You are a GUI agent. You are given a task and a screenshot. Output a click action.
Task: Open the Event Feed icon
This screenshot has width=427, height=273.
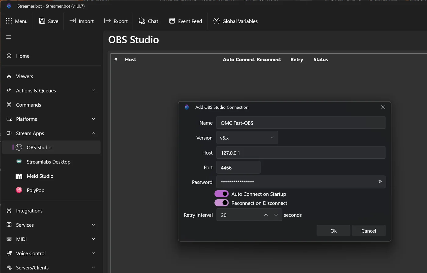click(x=172, y=21)
